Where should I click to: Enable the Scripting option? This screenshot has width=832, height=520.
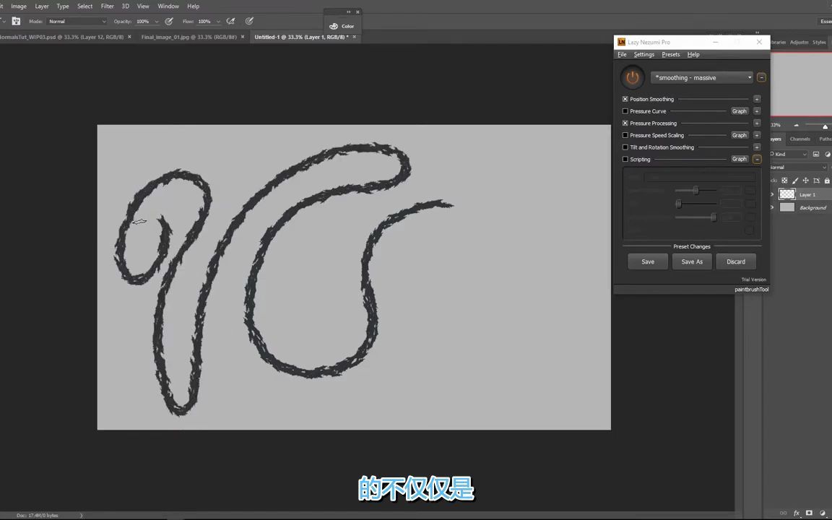coord(625,159)
